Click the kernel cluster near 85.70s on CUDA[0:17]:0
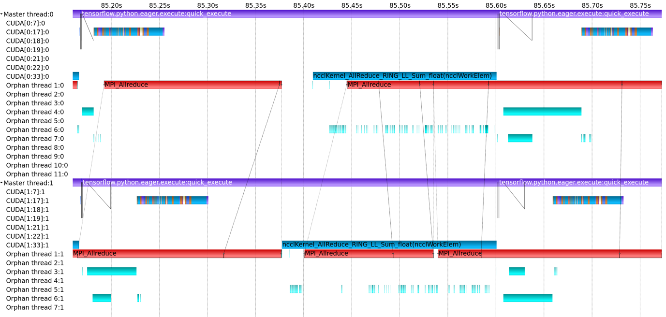Viewport: 666px width, 317px height. (x=617, y=32)
